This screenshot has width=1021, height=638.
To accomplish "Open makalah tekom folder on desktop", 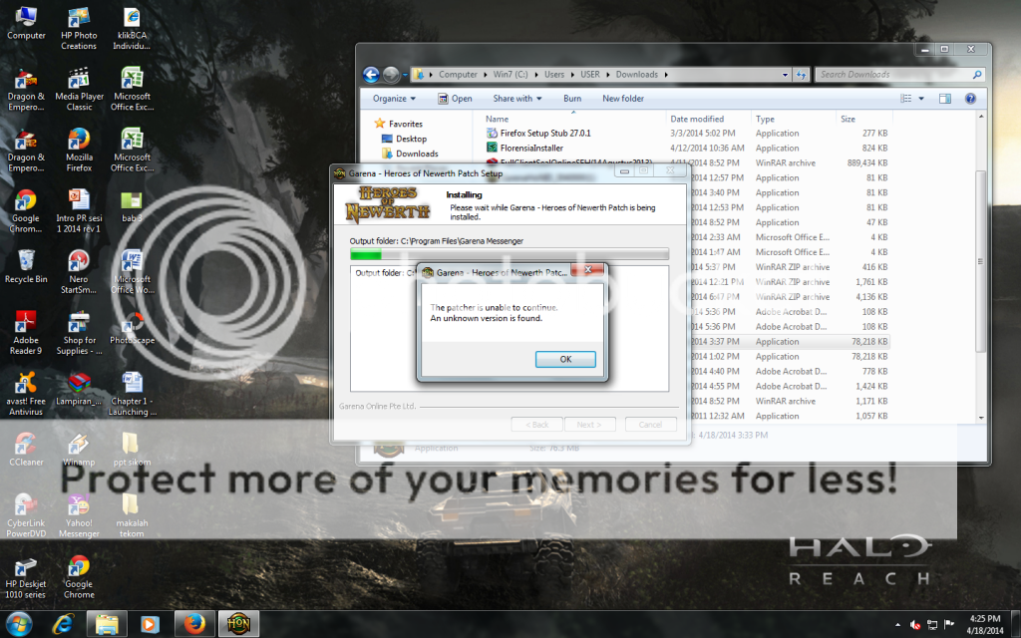I will pos(132,516).
